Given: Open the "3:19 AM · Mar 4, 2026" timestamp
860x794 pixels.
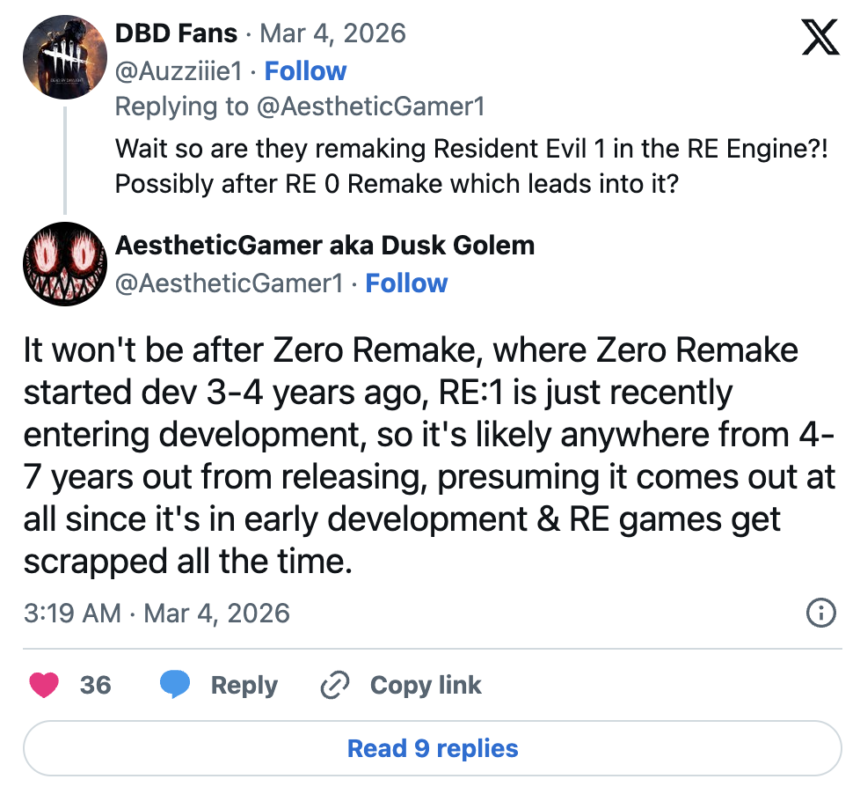Looking at the screenshot, I should 157,613.
